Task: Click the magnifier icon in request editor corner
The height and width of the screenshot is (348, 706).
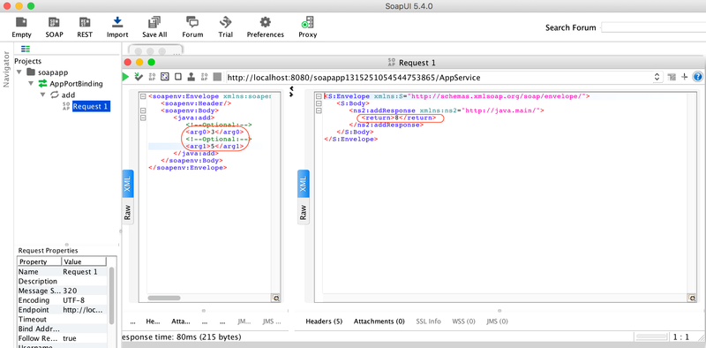Action: (x=275, y=298)
